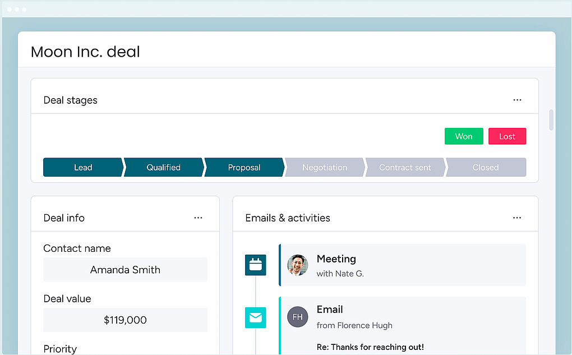Open the Emails & activities three-dot menu
This screenshot has width=572, height=355.
click(517, 218)
